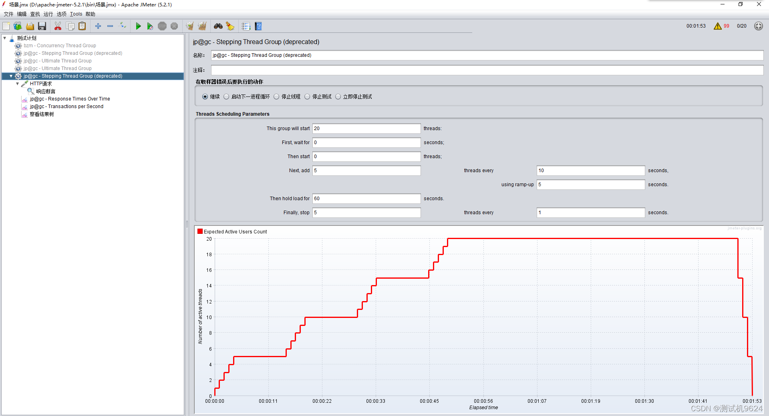
Task: Click the Copy icon in toolbar
Action: coord(70,26)
